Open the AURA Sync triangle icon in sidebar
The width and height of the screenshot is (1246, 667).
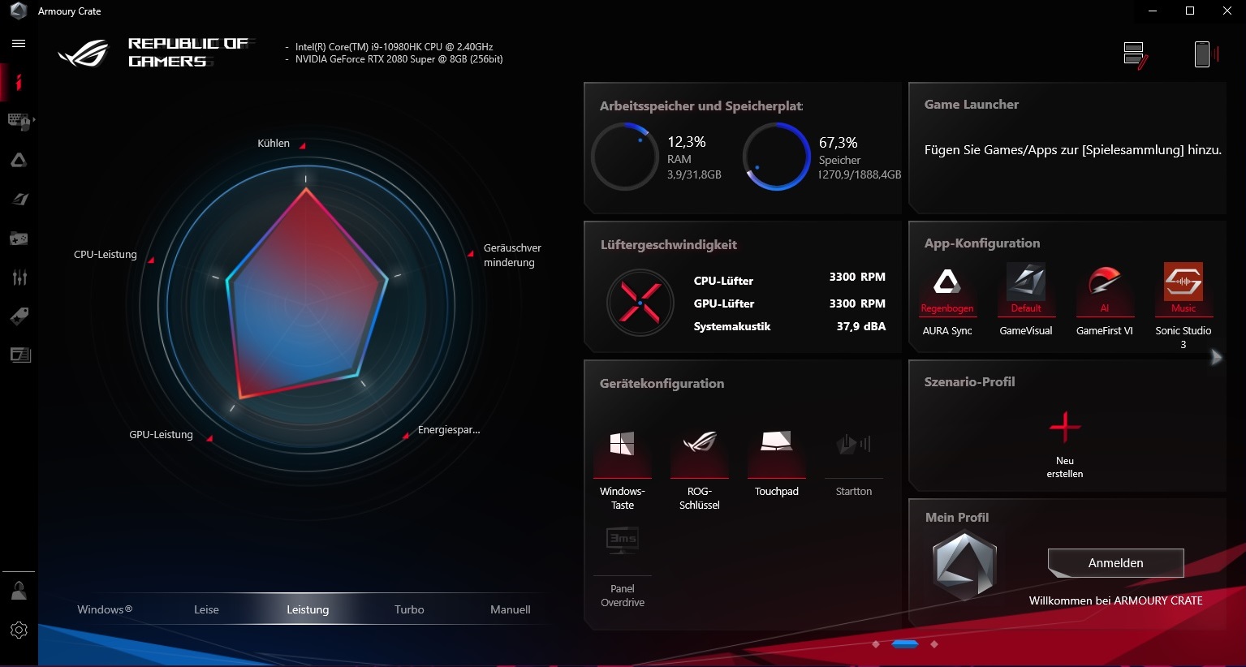(x=19, y=161)
